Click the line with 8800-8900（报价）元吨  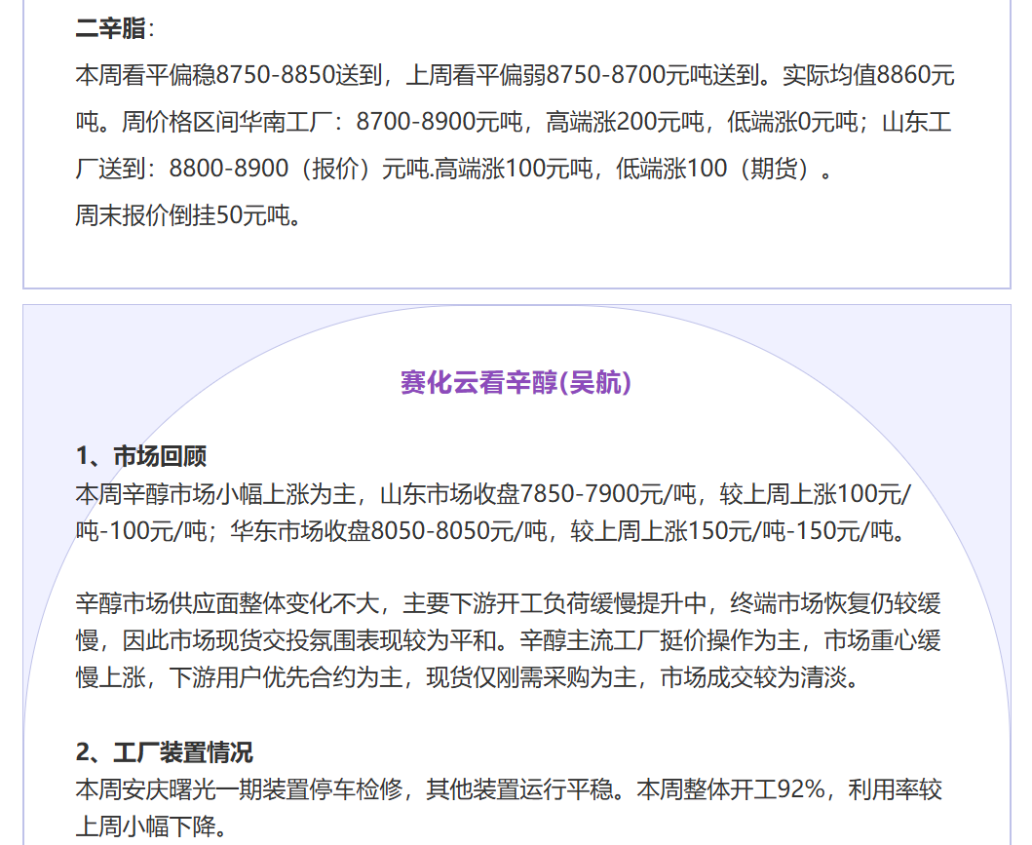pos(454,169)
